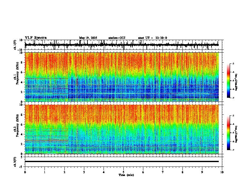Click the 'Time (min)' axis title
The image size is (250, 193).
click(126, 175)
